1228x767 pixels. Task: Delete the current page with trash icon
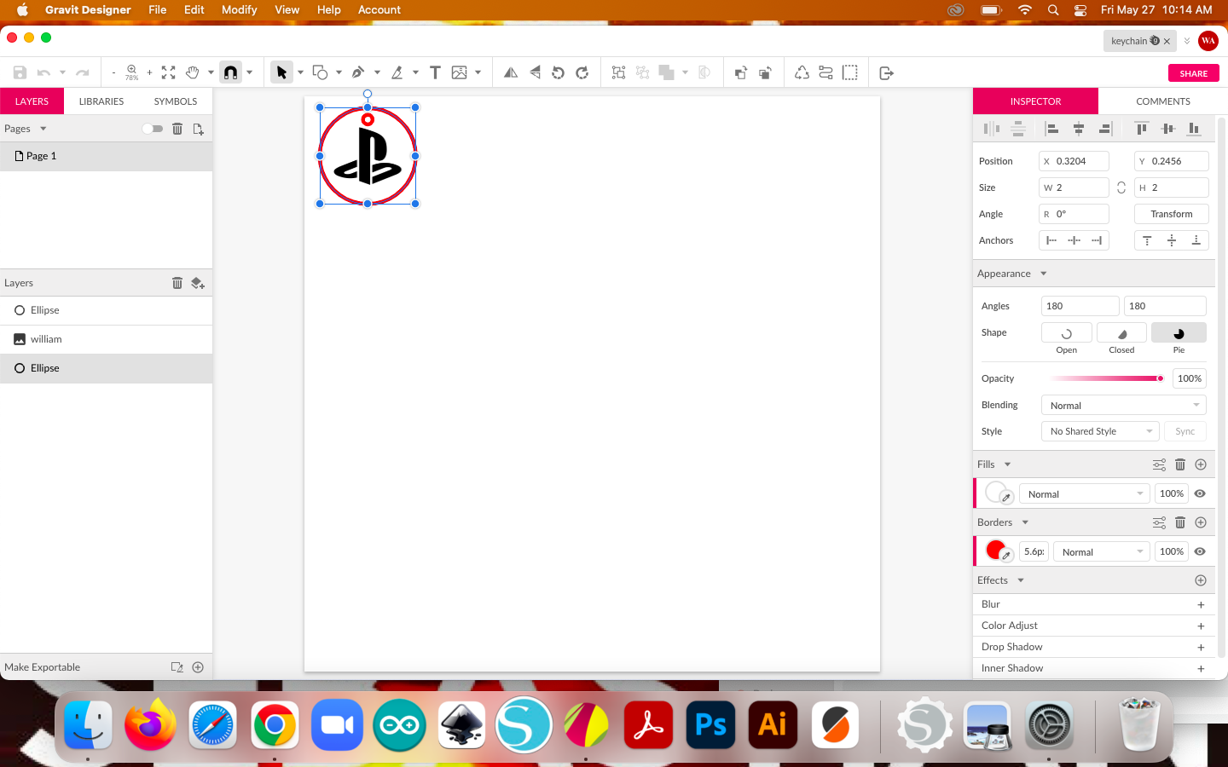177,129
